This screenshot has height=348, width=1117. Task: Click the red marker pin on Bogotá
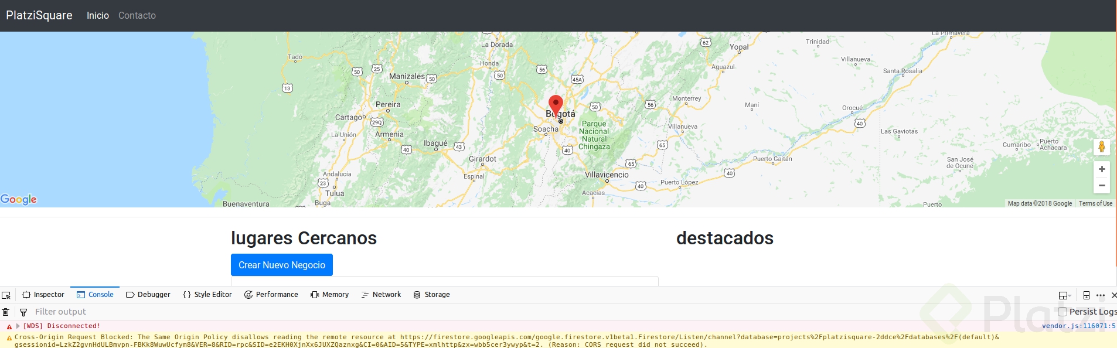(556, 105)
